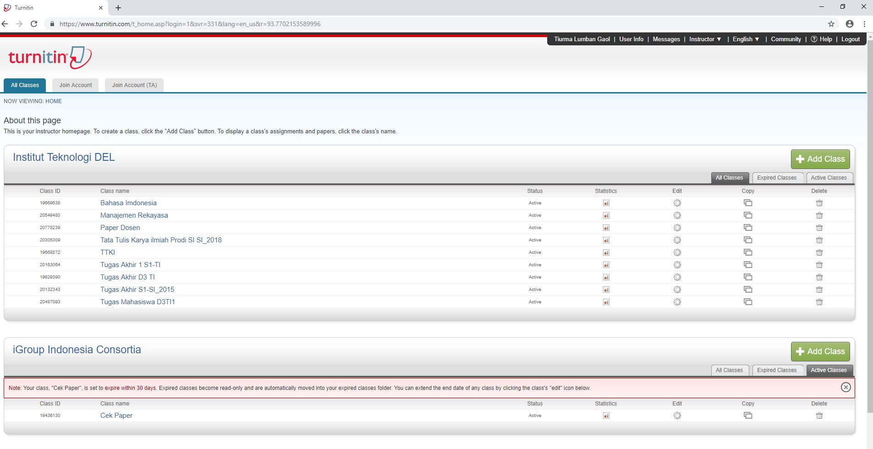Open the Help page
Viewport: 873px width, 449px height.
tap(822, 39)
